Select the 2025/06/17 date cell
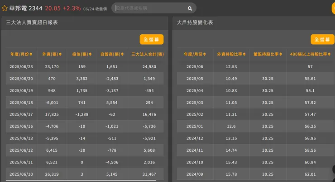 coord(21,114)
